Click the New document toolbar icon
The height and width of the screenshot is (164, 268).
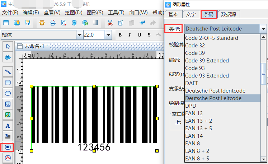tap(6, 23)
